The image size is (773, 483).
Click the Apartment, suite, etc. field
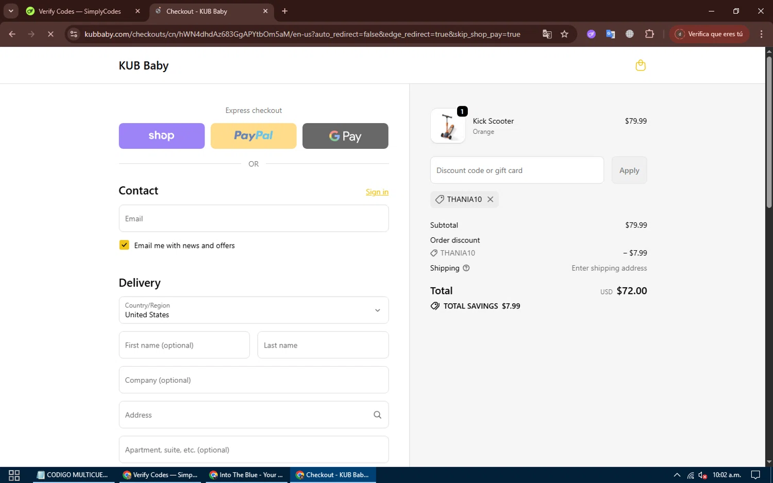click(254, 450)
